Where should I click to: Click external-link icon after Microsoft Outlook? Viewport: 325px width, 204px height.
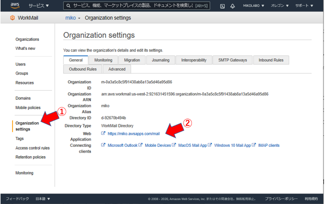click(x=140, y=145)
